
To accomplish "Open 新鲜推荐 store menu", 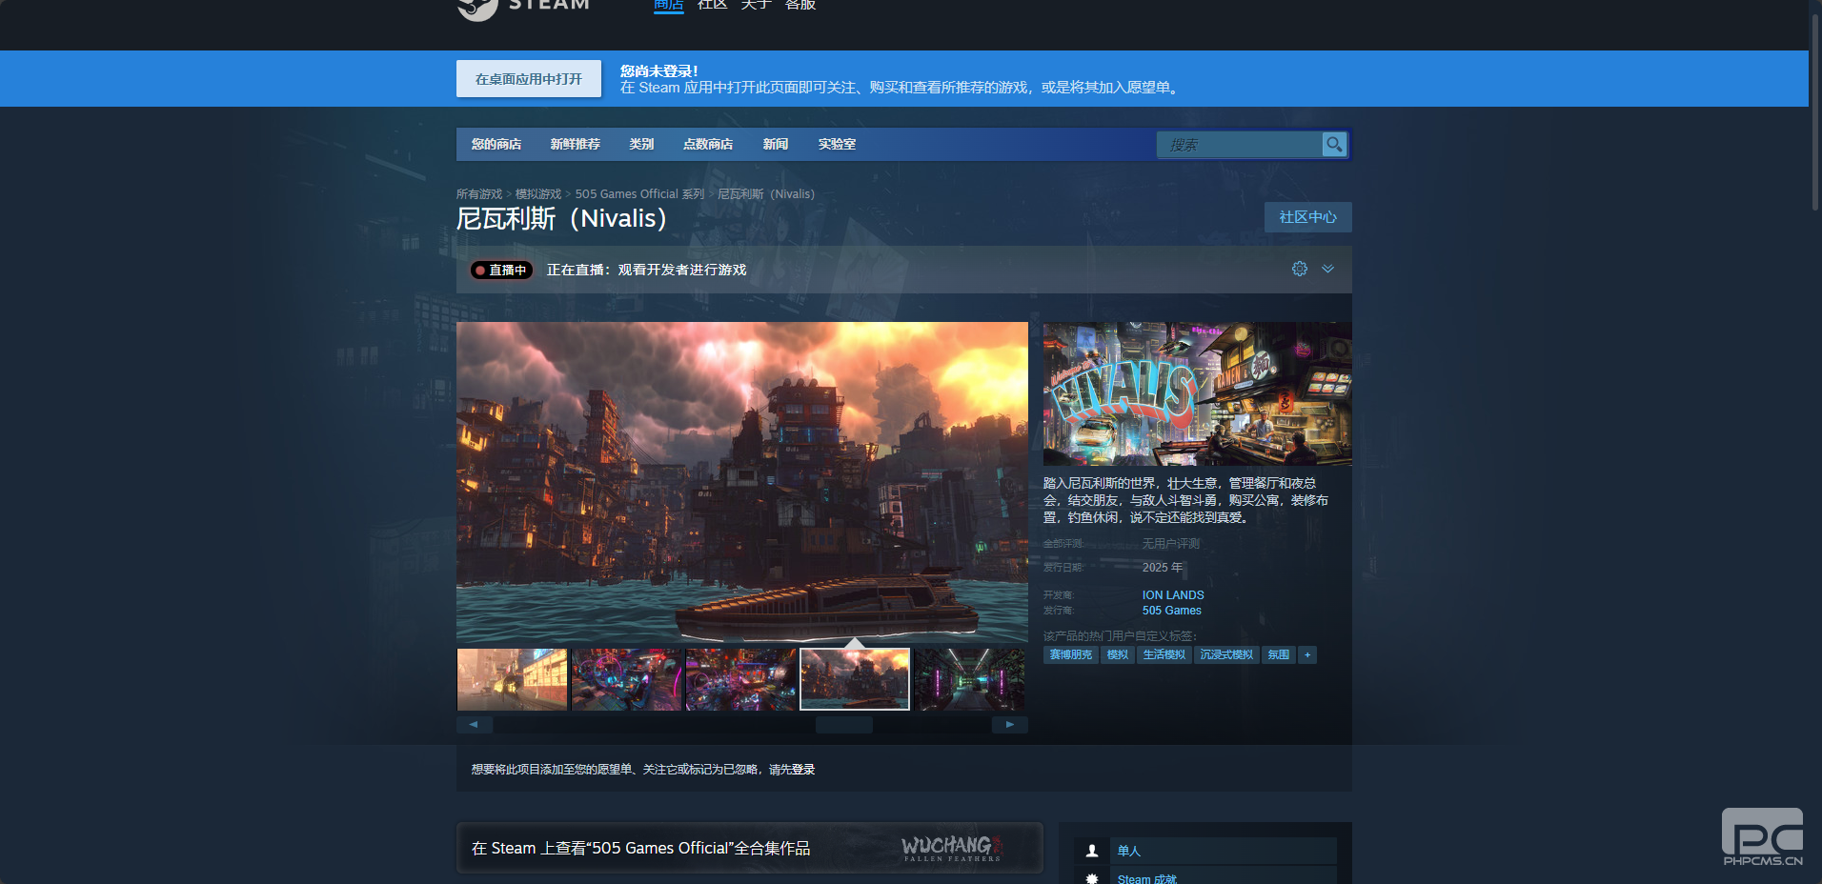I will pyautogui.click(x=576, y=144).
